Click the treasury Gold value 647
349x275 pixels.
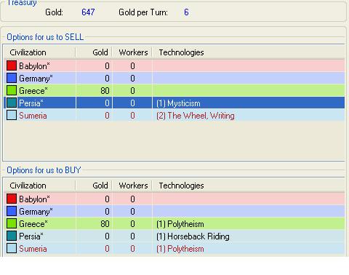coord(88,12)
